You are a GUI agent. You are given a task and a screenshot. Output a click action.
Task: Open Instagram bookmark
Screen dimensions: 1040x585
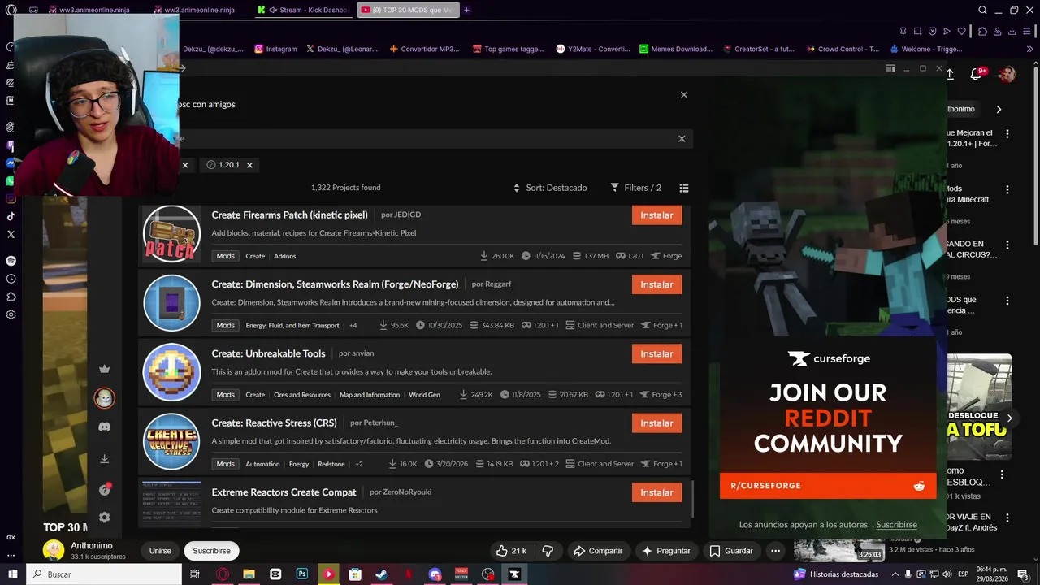pyautogui.click(x=275, y=49)
